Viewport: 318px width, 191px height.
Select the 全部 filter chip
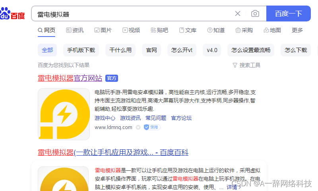[x=47, y=50]
